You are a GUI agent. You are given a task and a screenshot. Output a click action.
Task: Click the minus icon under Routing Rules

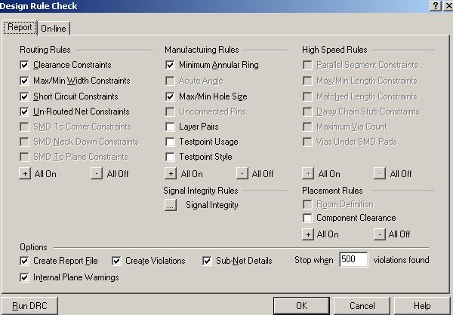click(97, 173)
